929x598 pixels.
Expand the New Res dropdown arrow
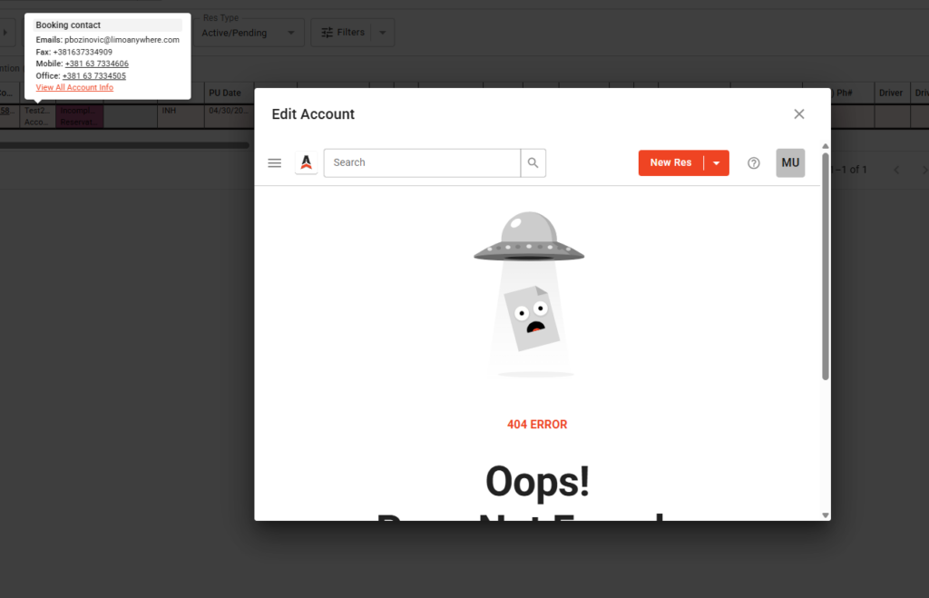click(717, 163)
